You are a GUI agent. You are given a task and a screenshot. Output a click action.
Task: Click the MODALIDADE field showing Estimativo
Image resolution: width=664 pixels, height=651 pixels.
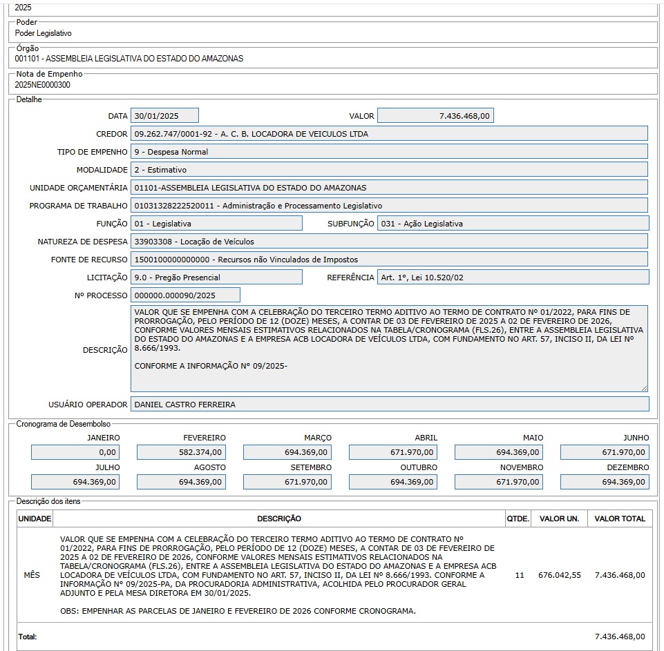388,170
